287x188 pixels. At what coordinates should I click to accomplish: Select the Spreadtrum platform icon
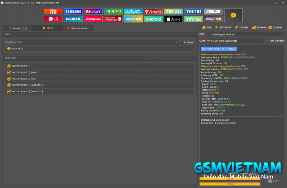(x=213, y=19)
